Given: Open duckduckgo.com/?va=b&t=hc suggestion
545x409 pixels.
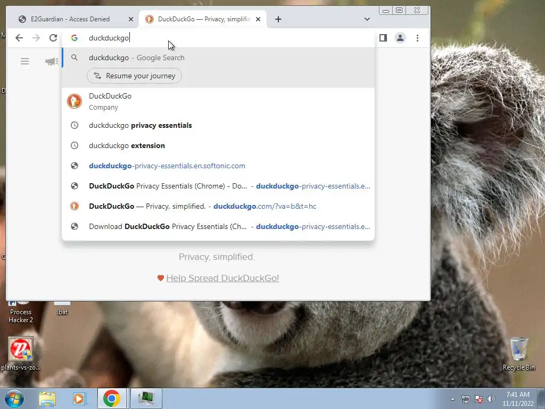Looking at the screenshot, I should tap(218, 206).
